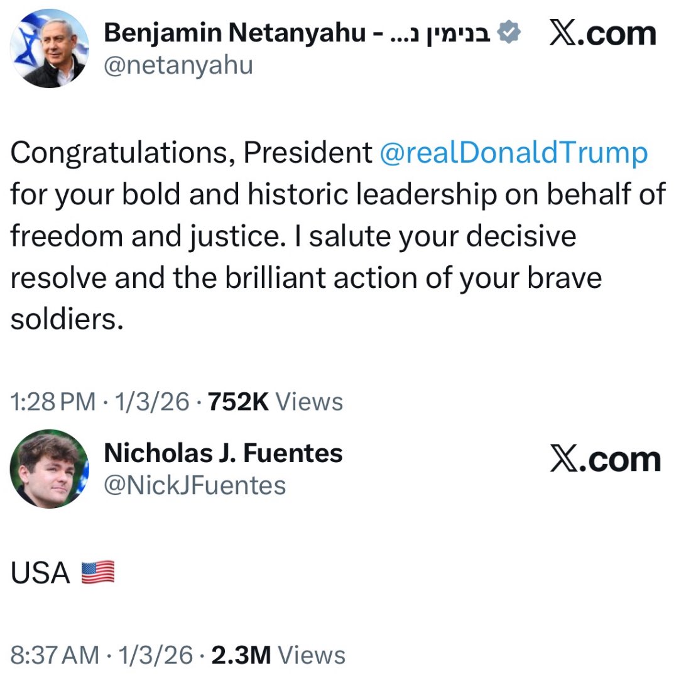This screenshot has width=691, height=691.
Task: Click the 1/3/26 date on Fuentes' tweet
Action: (155, 655)
